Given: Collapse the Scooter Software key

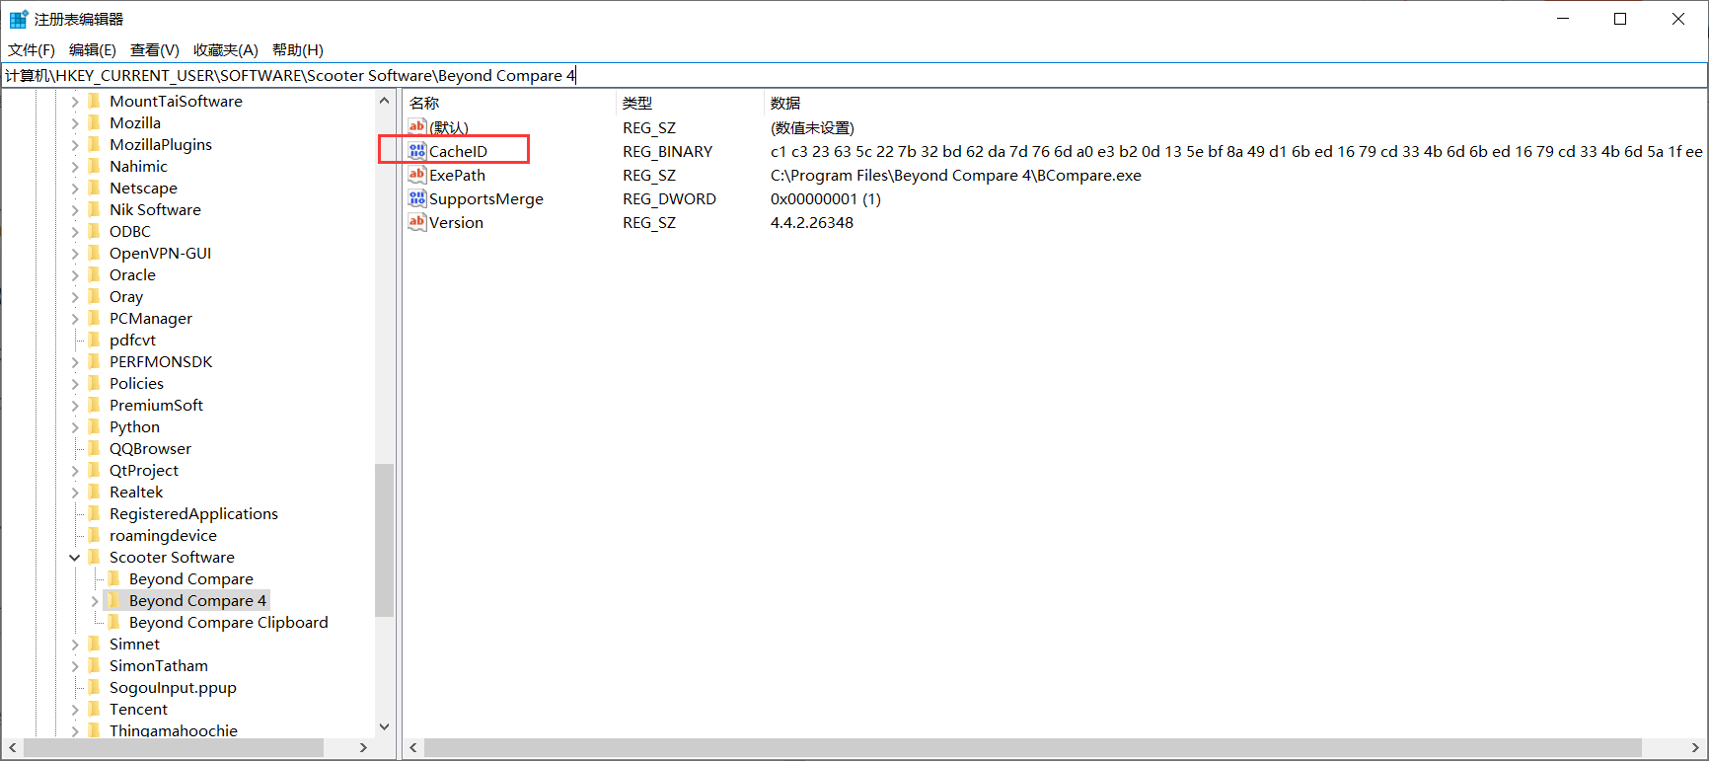Looking at the screenshot, I should (75, 557).
